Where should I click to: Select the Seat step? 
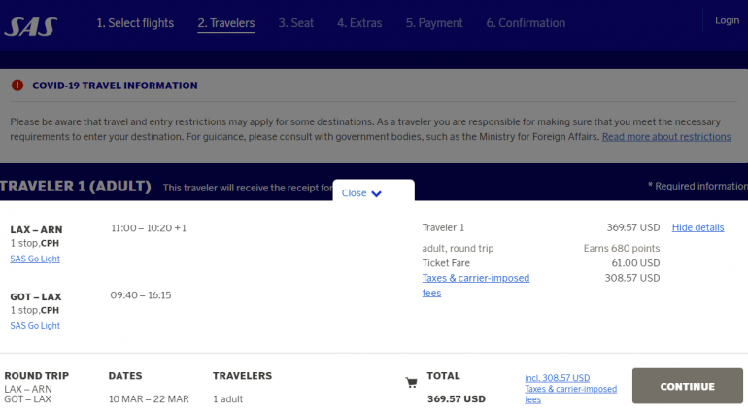295,23
